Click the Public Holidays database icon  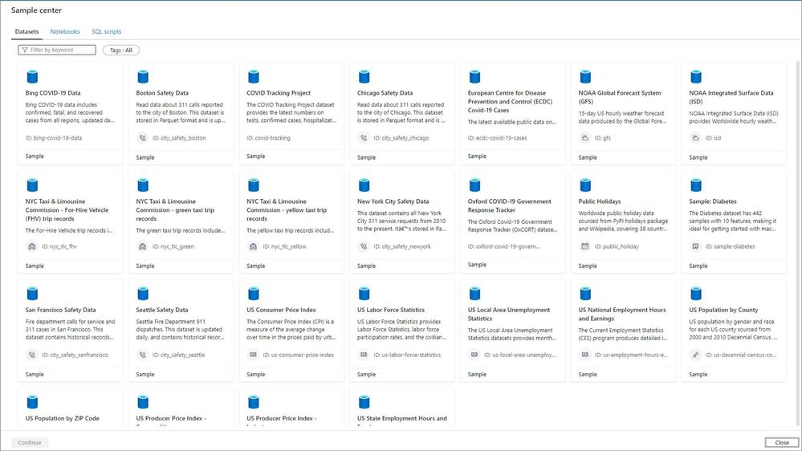[585, 185]
